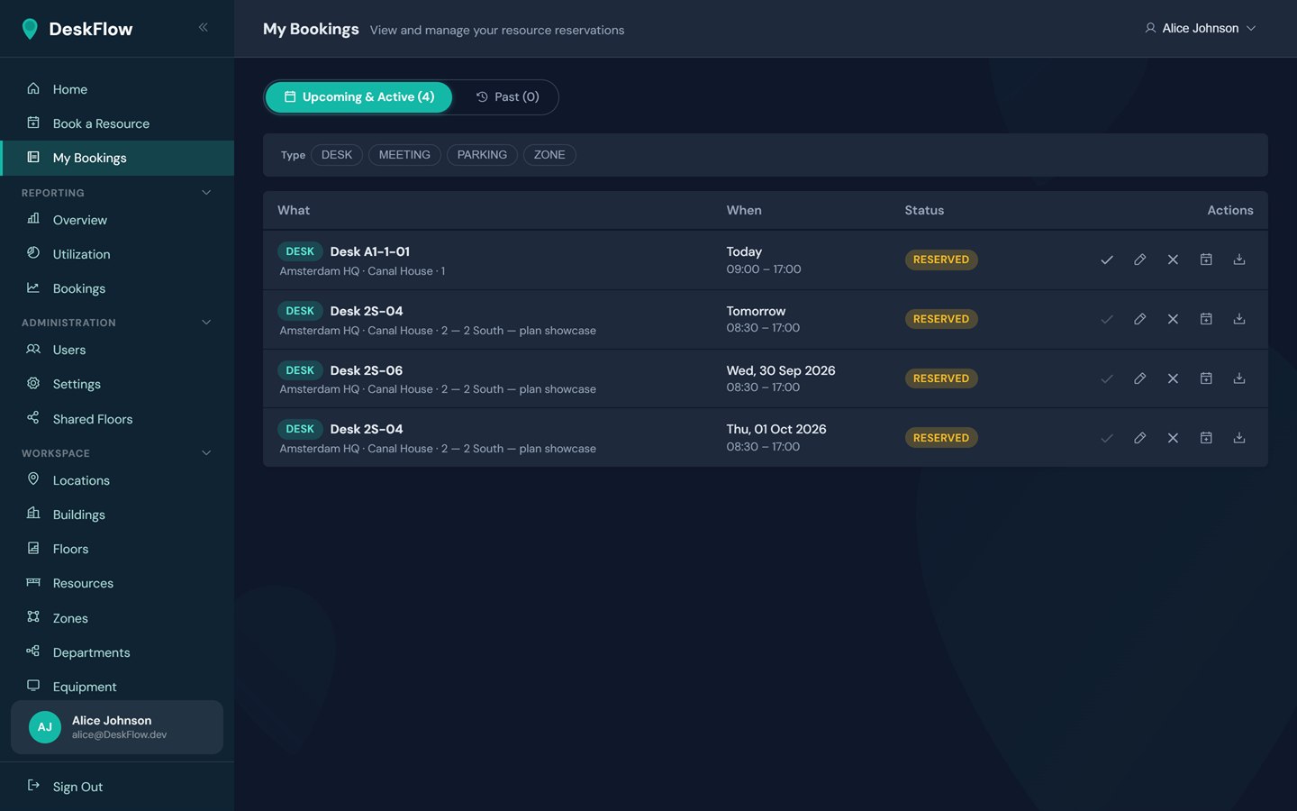The width and height of the screenshot is (1297, 811).
Task: Collapse the Administration section
Action: click(x=206, y=323)
